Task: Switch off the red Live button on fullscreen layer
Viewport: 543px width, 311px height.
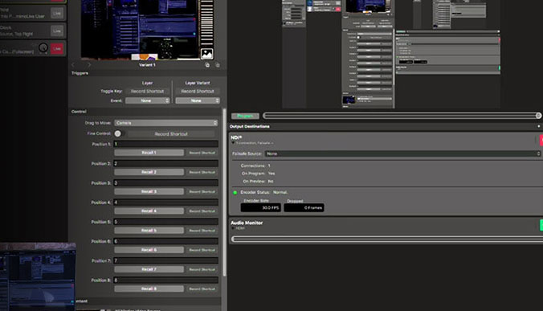Action: 57,48
